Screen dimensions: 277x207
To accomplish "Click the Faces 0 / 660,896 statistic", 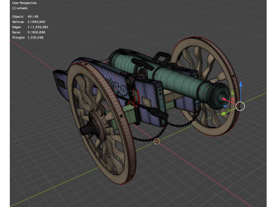I will 29,32.
